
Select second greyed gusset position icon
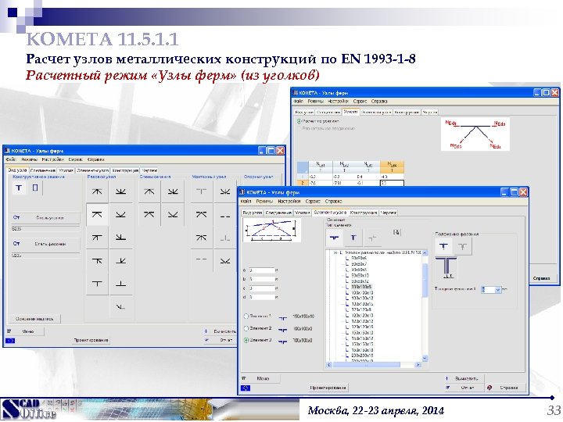click(x=462, y=246)
